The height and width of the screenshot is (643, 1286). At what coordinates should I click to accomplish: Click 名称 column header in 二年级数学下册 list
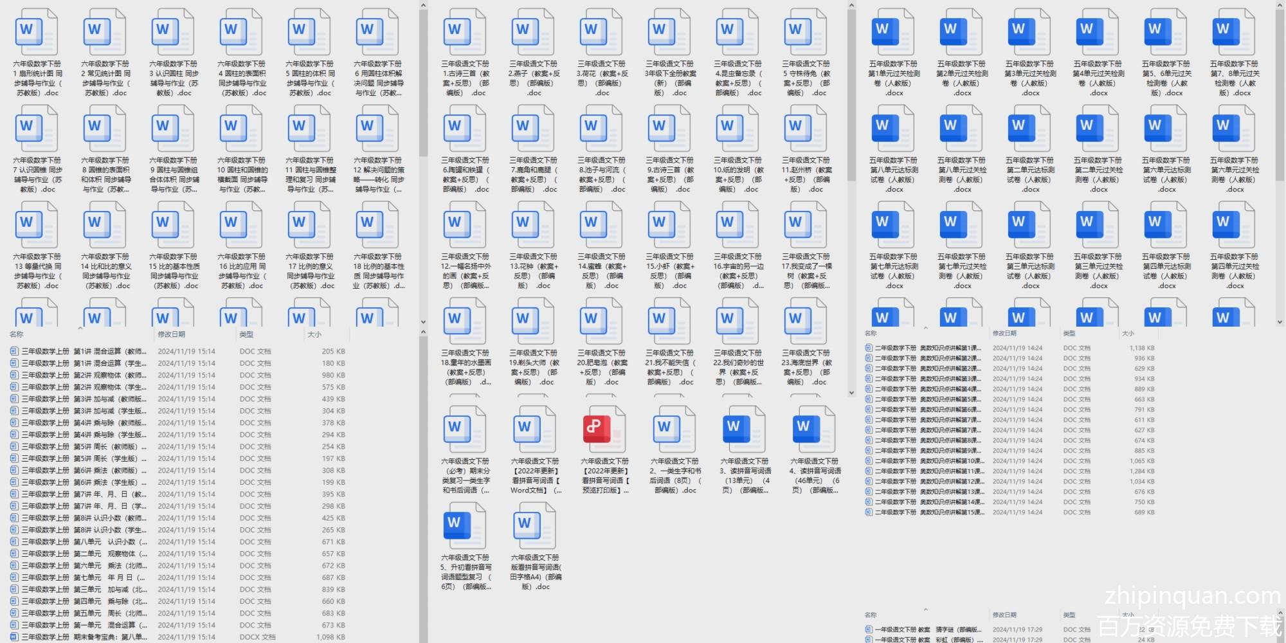[x=871, y=334]
